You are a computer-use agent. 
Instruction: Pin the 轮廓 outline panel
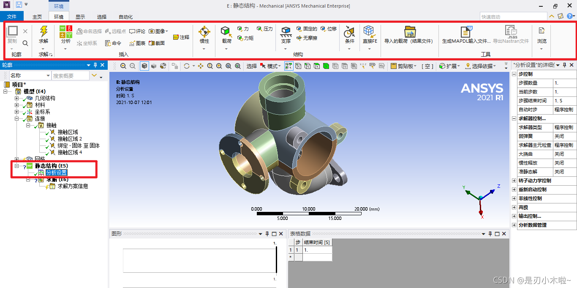[95, 65]
